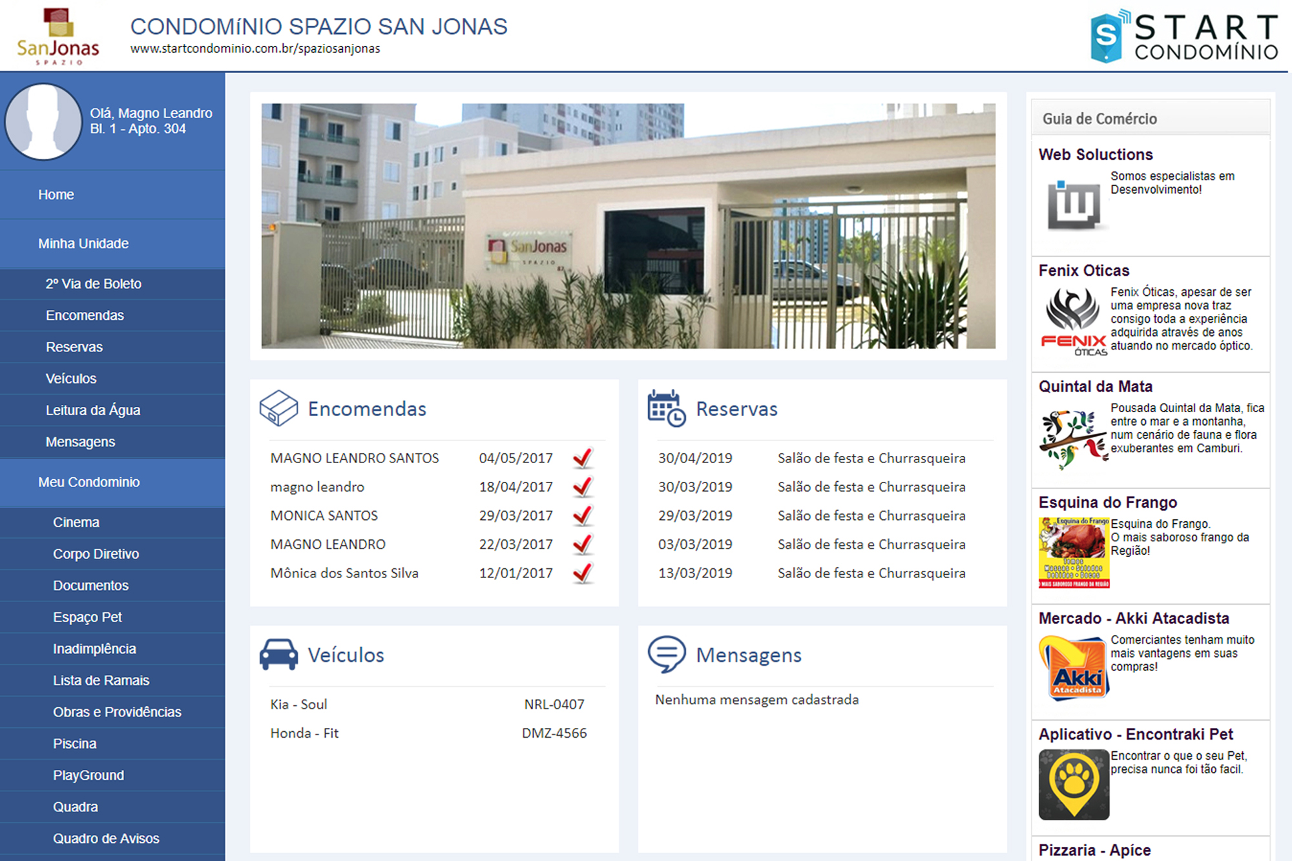Open the Akki Atacadista logo
The width and height of the screenshot is (1292, 861).
1073,669
